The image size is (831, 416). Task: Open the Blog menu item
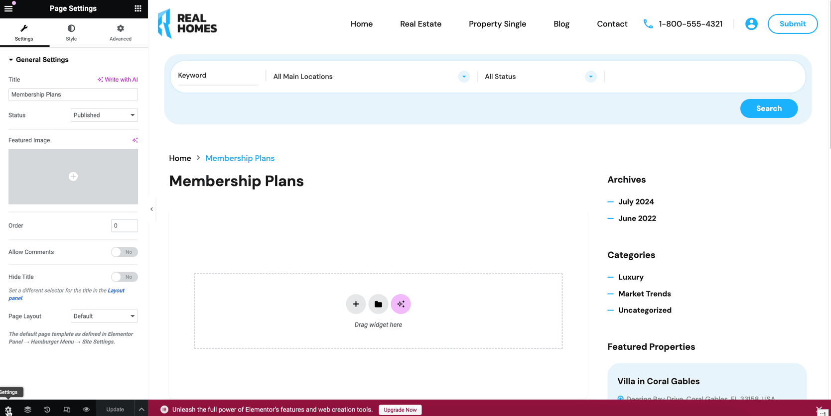click(561, 24)
